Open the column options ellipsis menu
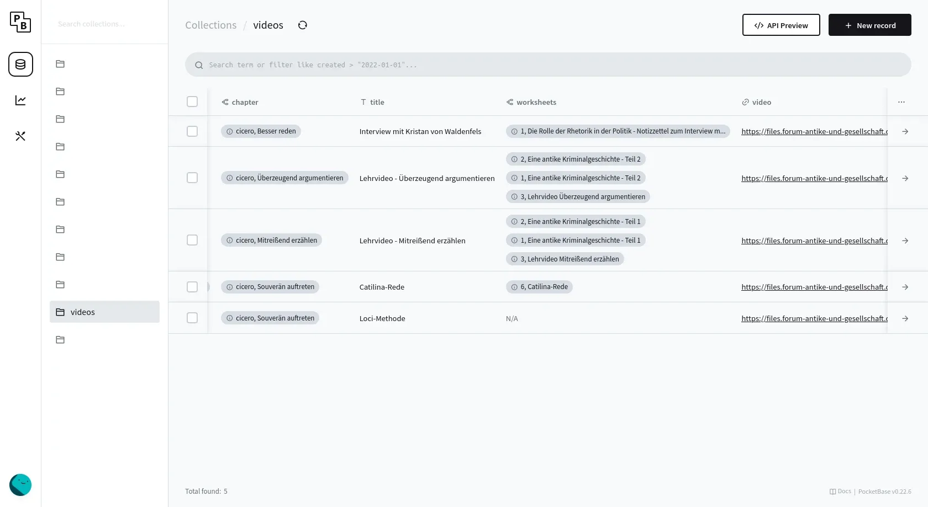 pyautogui.click(x=901, y=102)
